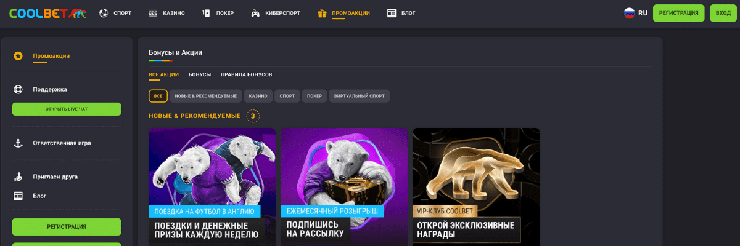Open Ответственная игра anchor icon
This screenshot has width=740, height=246.
click(18, 143)
